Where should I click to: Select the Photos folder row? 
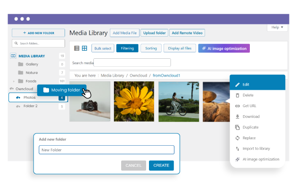[x=38, y=97]
